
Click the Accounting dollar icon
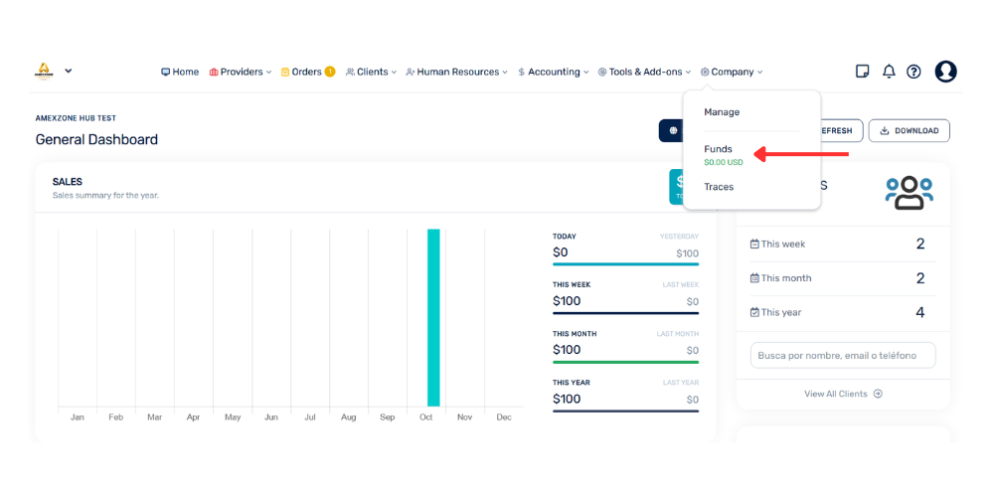click(521, 73)
